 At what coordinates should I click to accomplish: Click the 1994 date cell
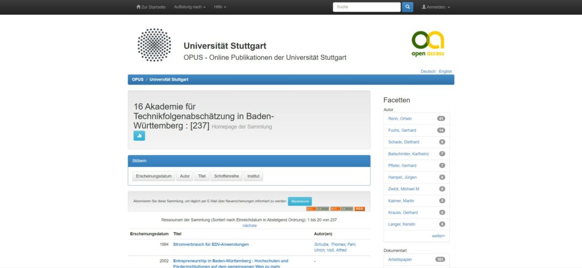pos(164,245)
